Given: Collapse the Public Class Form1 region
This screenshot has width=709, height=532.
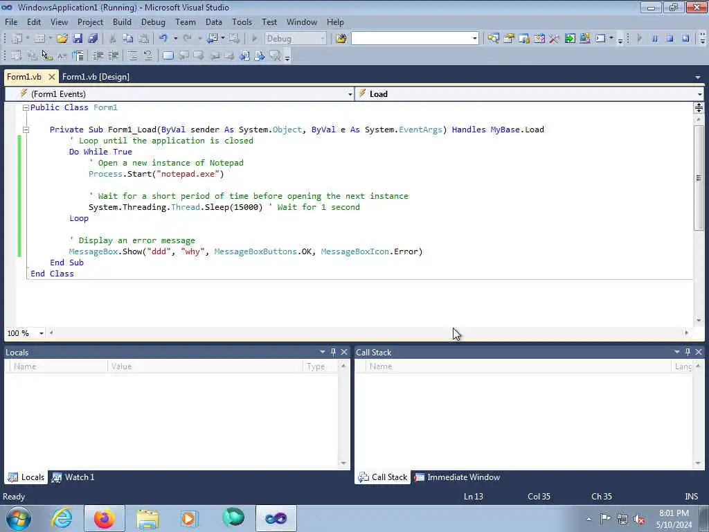Looking at the screenshot, I should (x=26, y=107).
